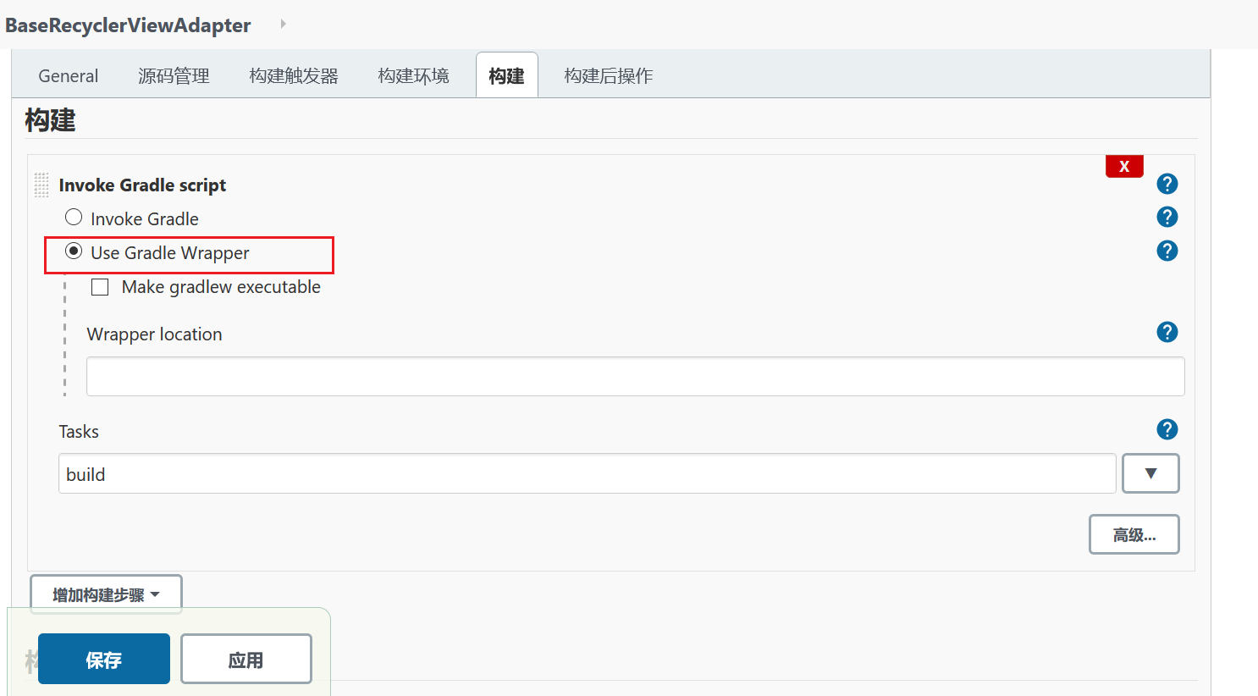Click inside the Wrapper location field
1258x696 pixels.
(635, 376)
